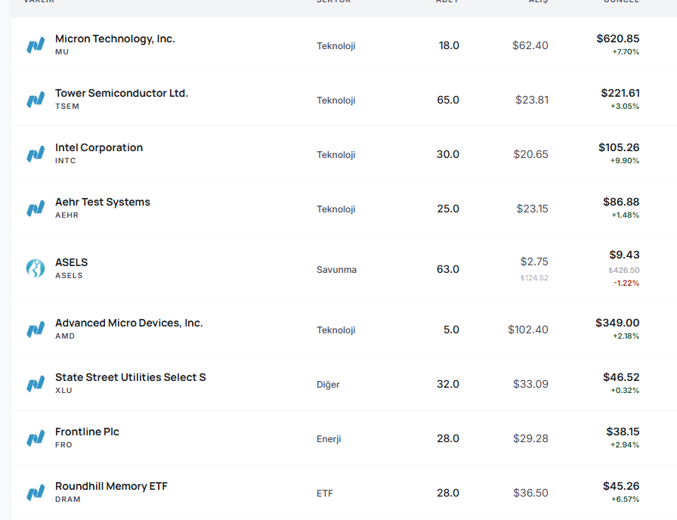Click purchase price $23.15
Viewport: 677px width, 520px height.
pyautogui.click(x=533, y=209)
